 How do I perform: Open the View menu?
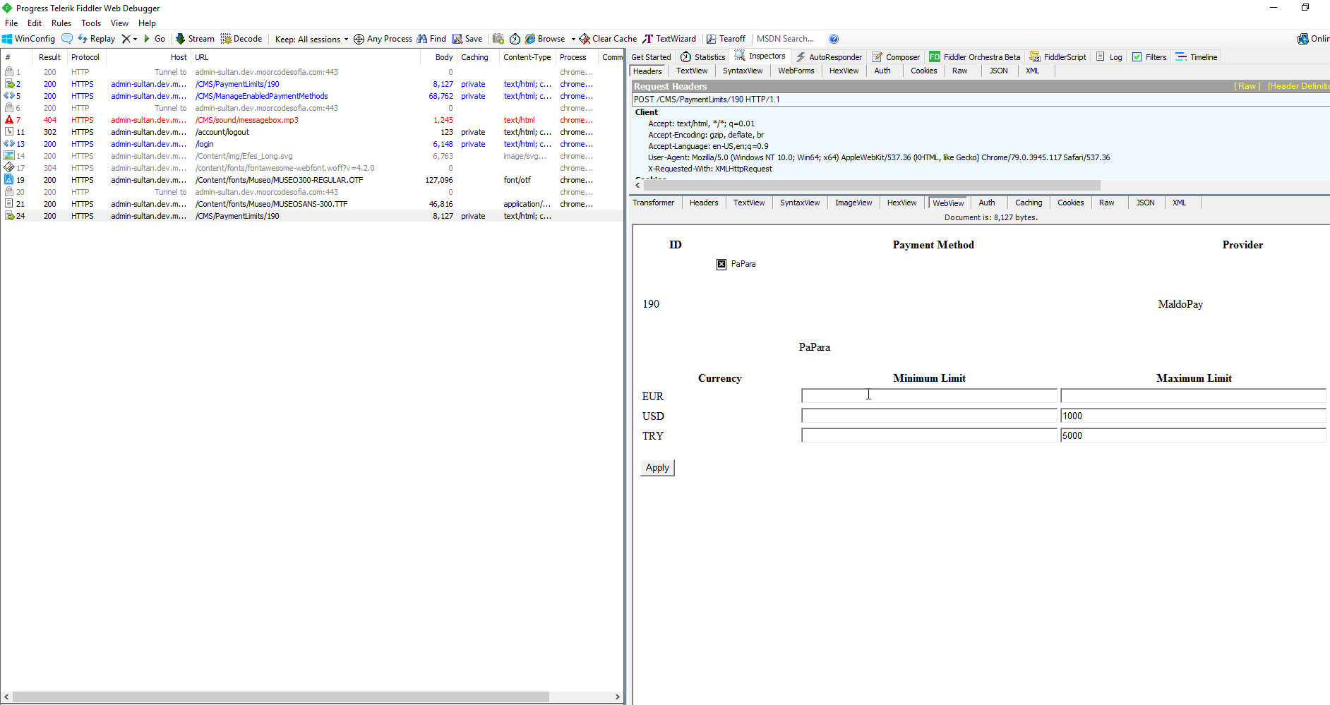[119, 23]
